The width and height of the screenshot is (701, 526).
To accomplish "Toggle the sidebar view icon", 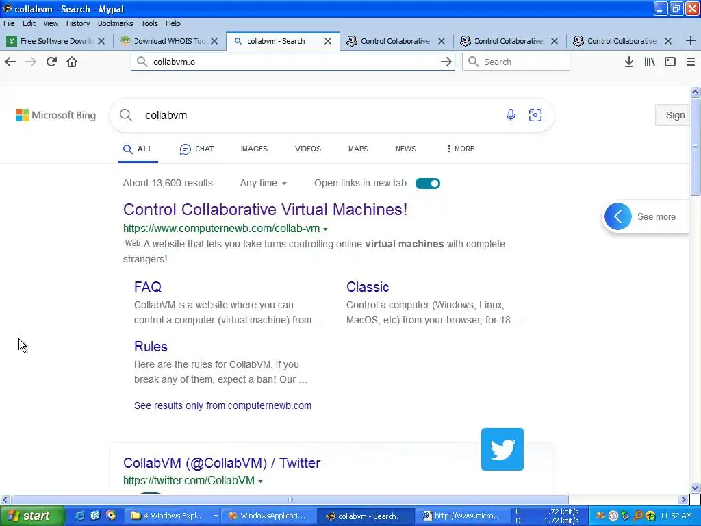I will coord(670,62).
